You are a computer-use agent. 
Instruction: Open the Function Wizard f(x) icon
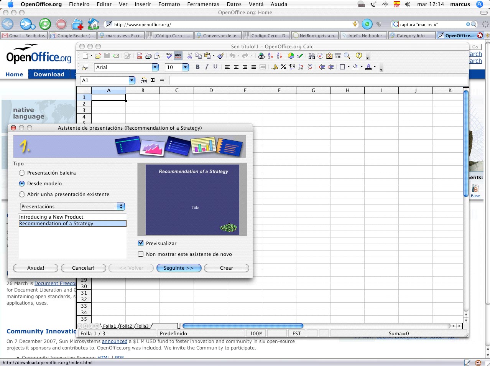144,80
